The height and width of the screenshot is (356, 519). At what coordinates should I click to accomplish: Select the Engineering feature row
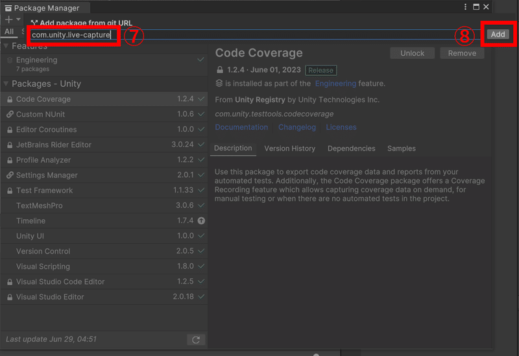[104, 64]
